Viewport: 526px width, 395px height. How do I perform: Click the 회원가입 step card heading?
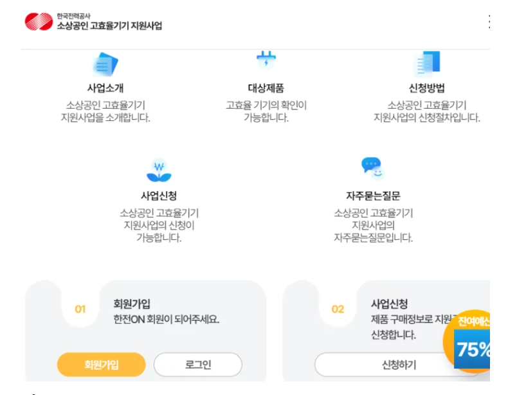(131, 304)
